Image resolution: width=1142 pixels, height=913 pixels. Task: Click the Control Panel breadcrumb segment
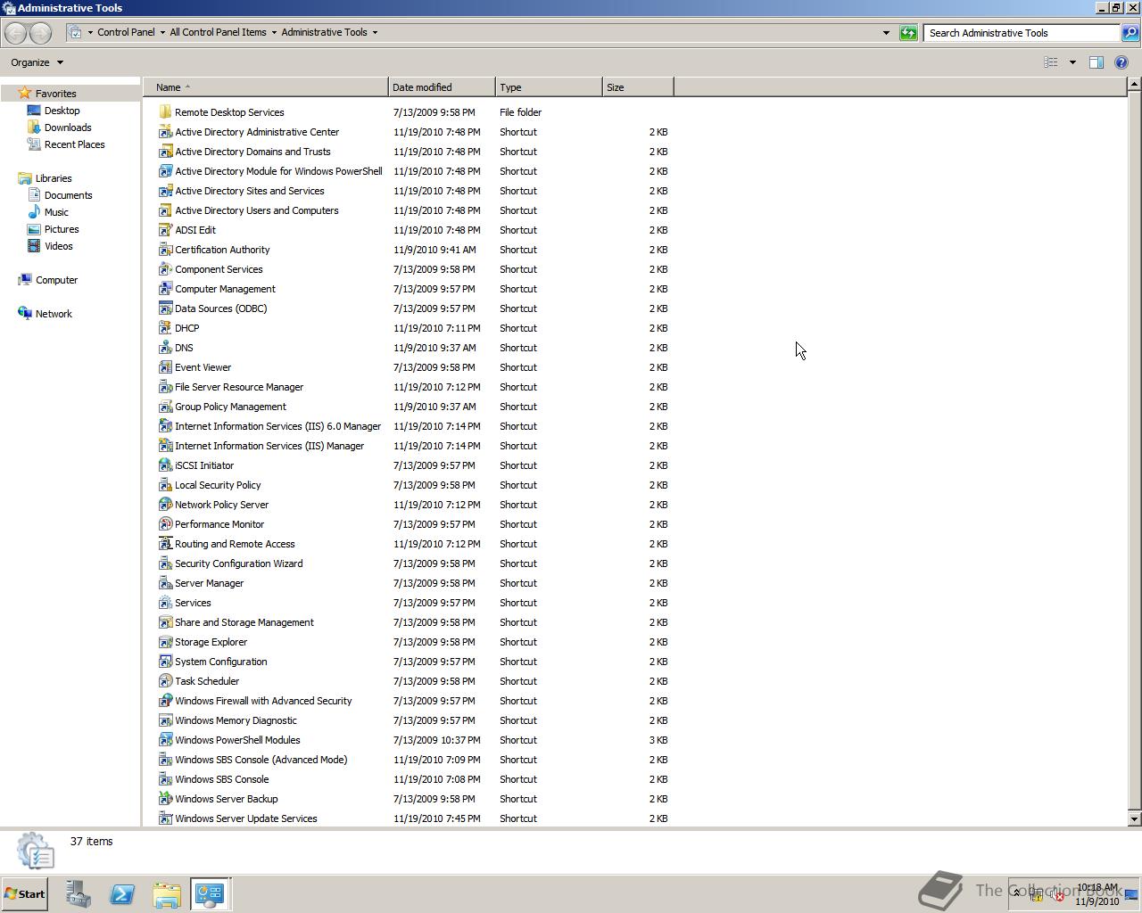126,32
